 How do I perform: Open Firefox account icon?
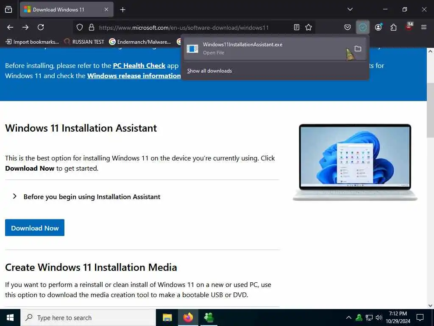pyautogui.click(x=378, y=27)
